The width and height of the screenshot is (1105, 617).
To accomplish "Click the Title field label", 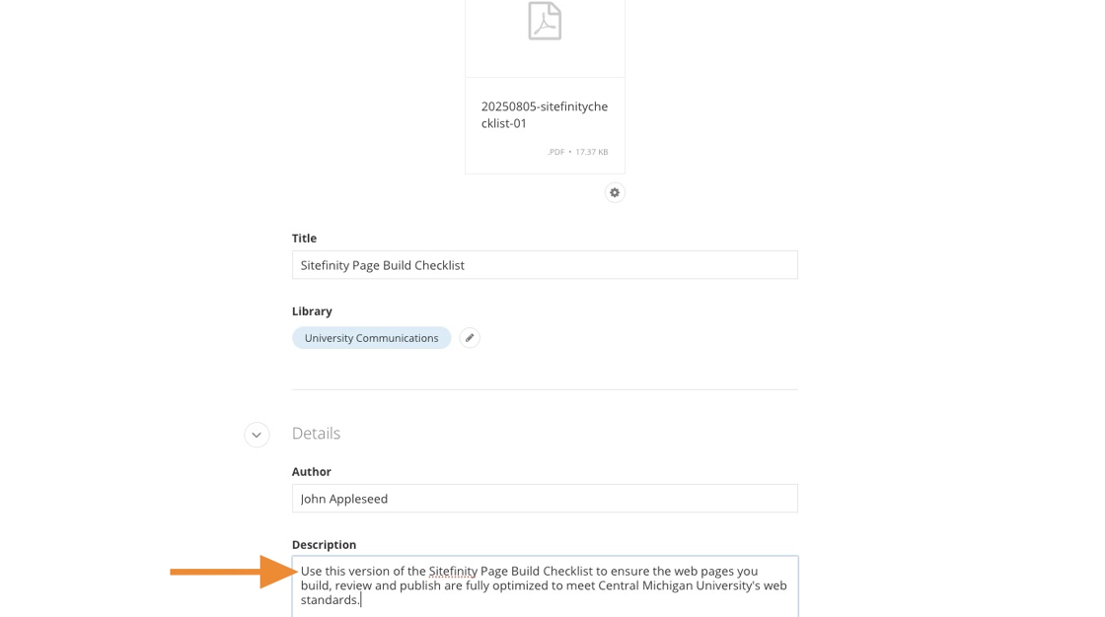I will [x=304, y=239].
